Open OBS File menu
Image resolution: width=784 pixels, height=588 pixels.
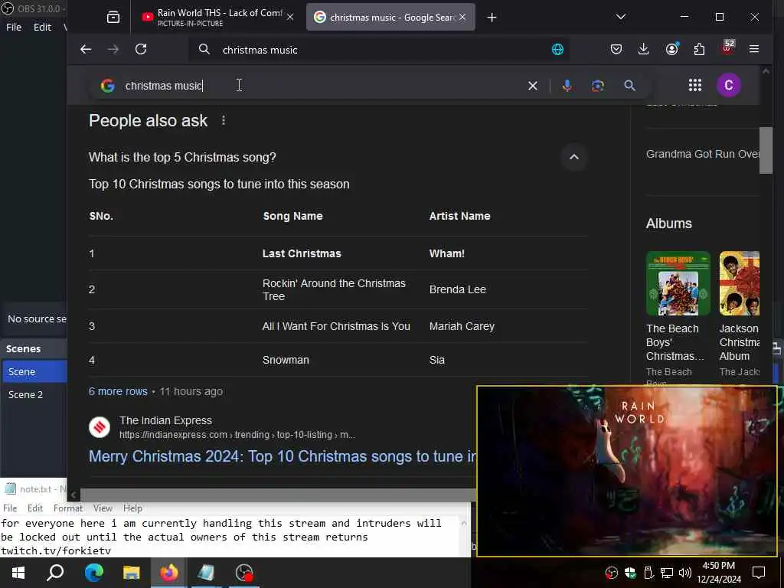pos(14,27)
